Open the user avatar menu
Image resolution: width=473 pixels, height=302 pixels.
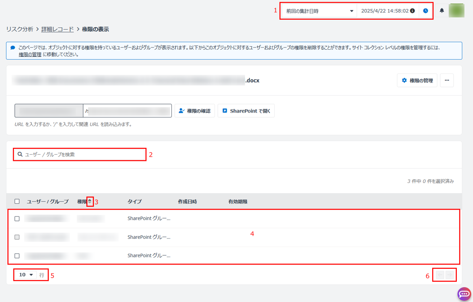coord(456,11)
